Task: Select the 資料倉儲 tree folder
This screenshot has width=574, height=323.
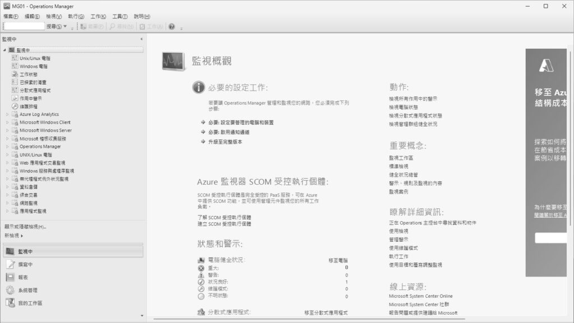Action: coord(29,187)
